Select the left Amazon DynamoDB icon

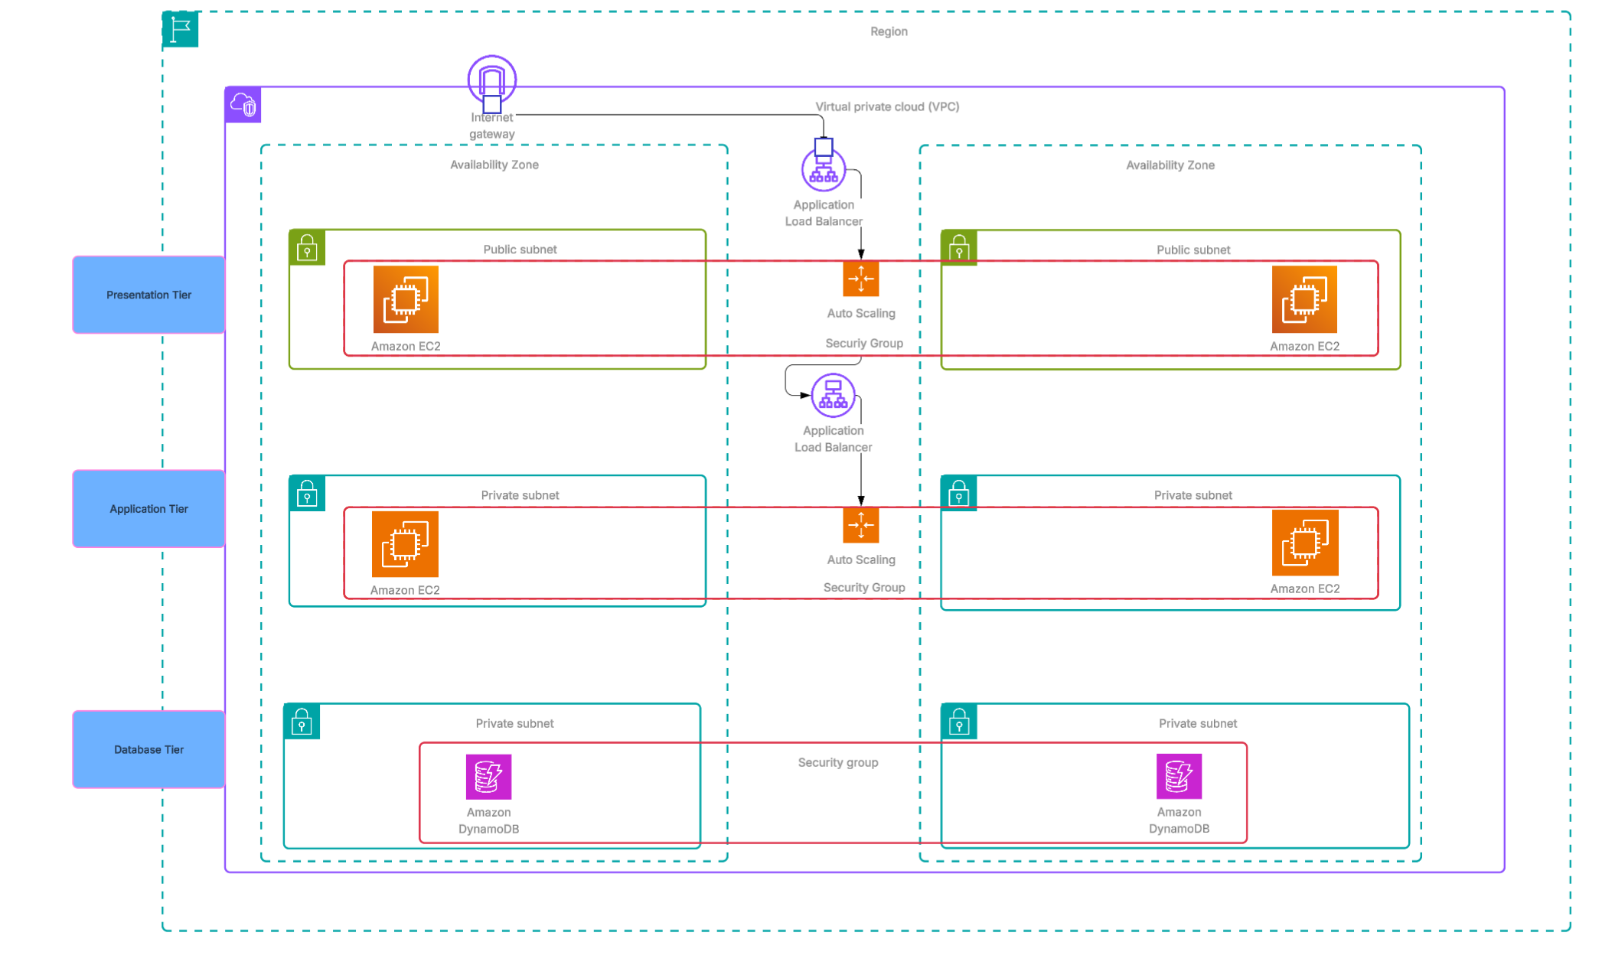[488, 776]
